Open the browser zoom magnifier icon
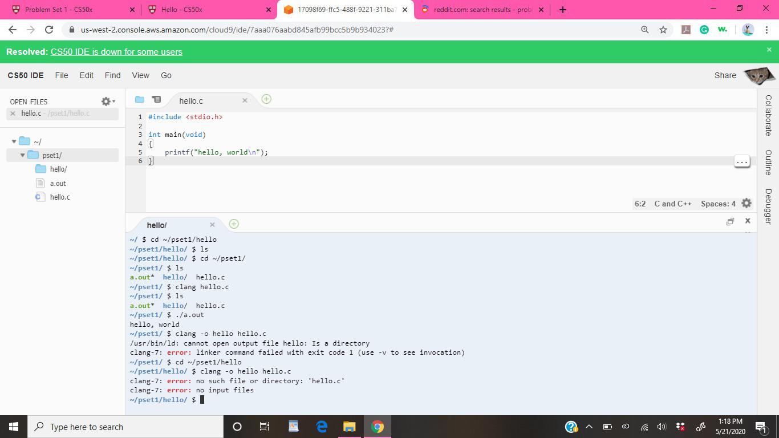779x438 pixels. tap(644, 30)
